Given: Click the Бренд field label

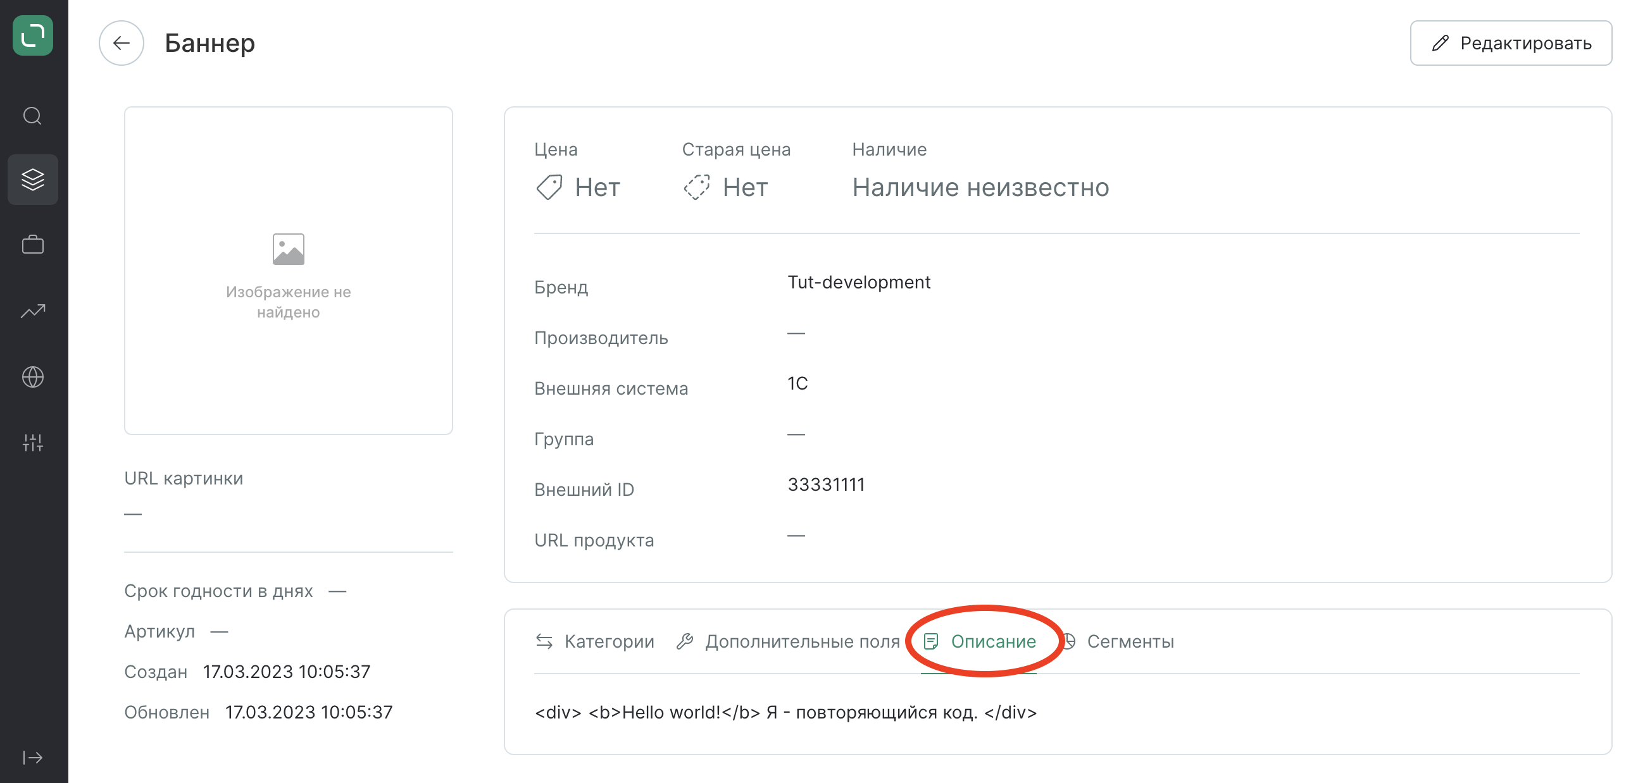Looking at the screenshot, I should [561, 287].
